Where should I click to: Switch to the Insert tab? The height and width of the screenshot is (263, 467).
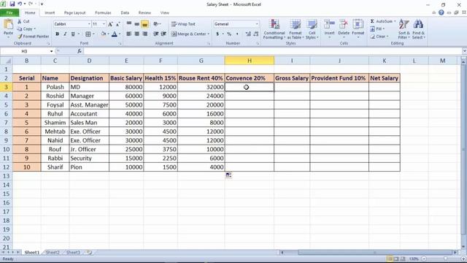(50, 13)
